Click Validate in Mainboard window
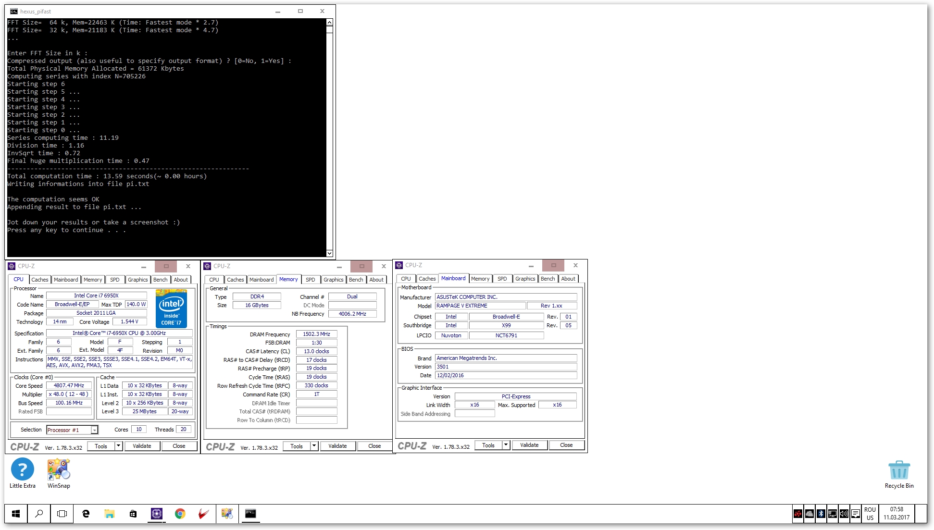934x530 pixels. click(x=529, y=445)
